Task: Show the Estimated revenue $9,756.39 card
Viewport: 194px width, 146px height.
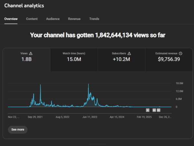Action: click(x=168, y=60)
